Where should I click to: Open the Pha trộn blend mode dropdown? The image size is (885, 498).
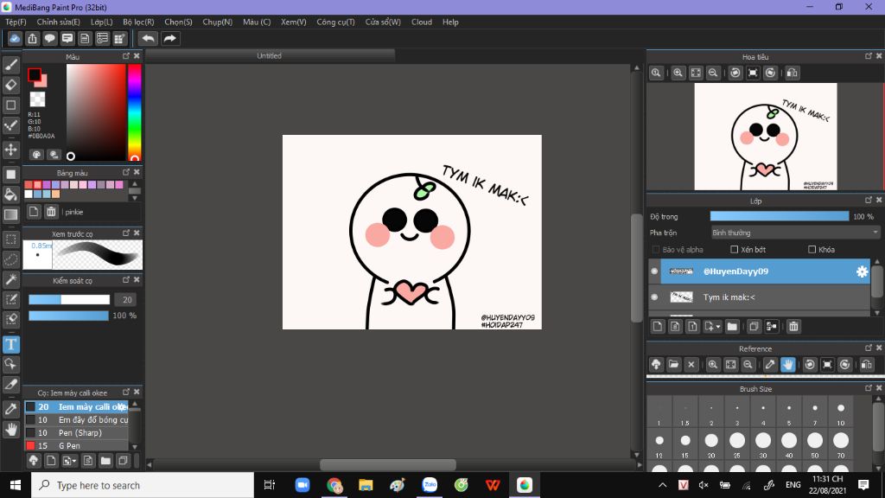point(795,233)
